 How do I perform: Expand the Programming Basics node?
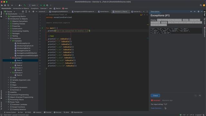[6, 16]
